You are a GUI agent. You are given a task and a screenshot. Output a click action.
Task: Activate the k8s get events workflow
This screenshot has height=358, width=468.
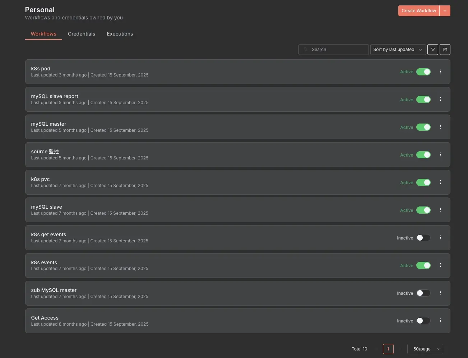(423, 238)
